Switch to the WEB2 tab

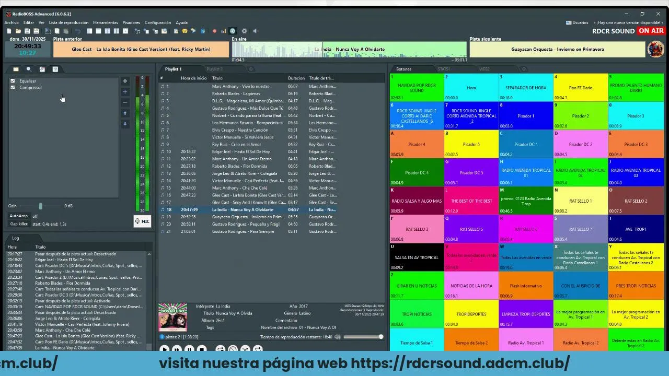[x=485, y=69]
